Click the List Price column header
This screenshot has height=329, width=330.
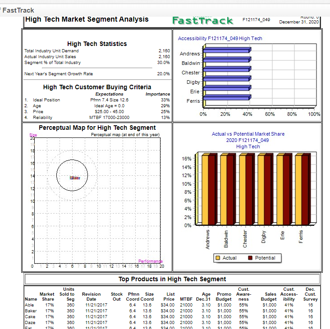tap(169, 297)
